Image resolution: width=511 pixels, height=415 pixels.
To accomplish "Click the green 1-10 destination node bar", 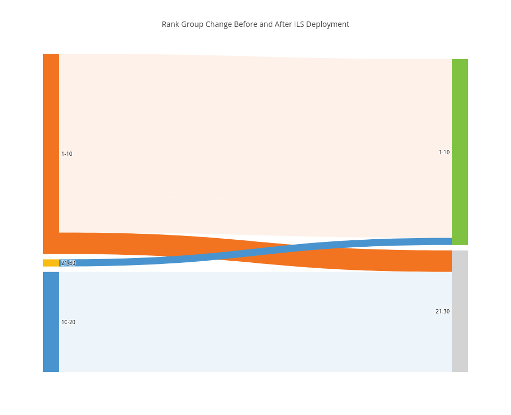I will click(x=459, y=152).
